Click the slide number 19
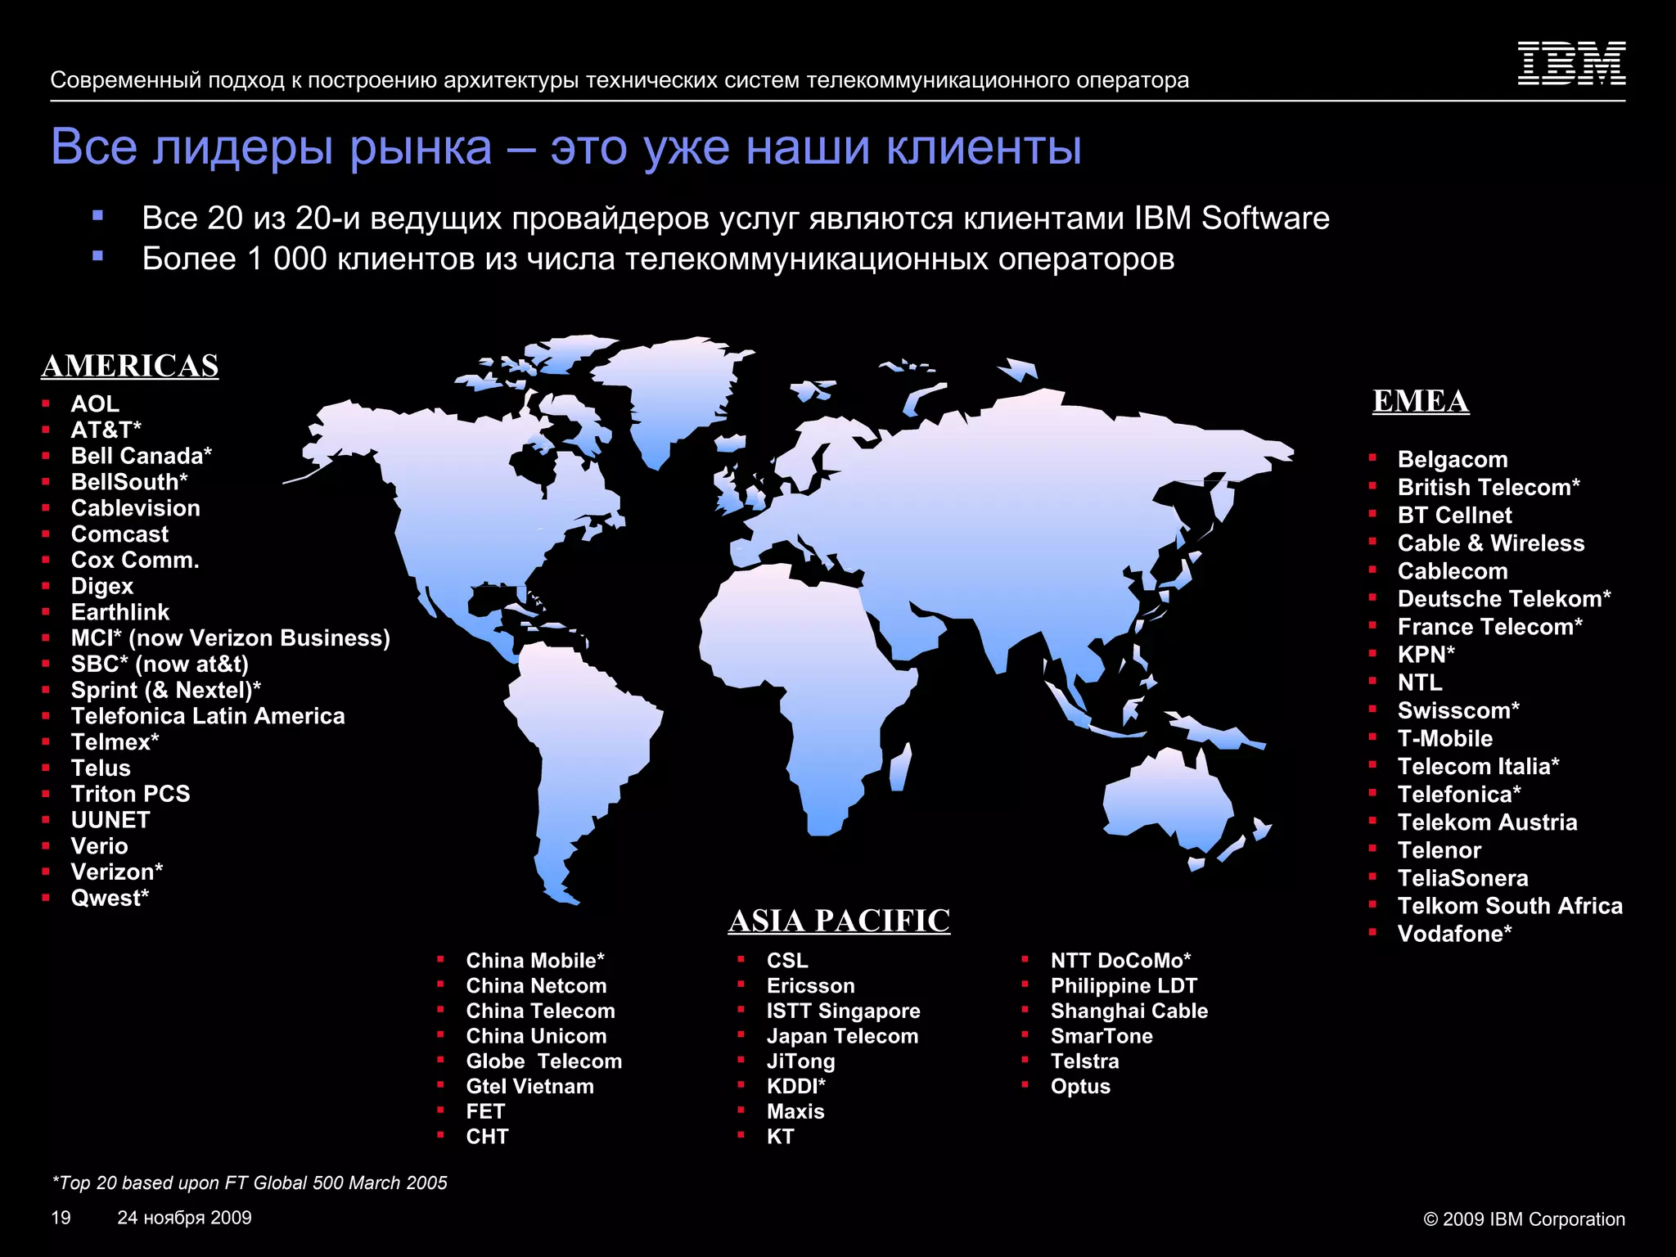Screen dimensions: 1676x1257 [61, 1218]
